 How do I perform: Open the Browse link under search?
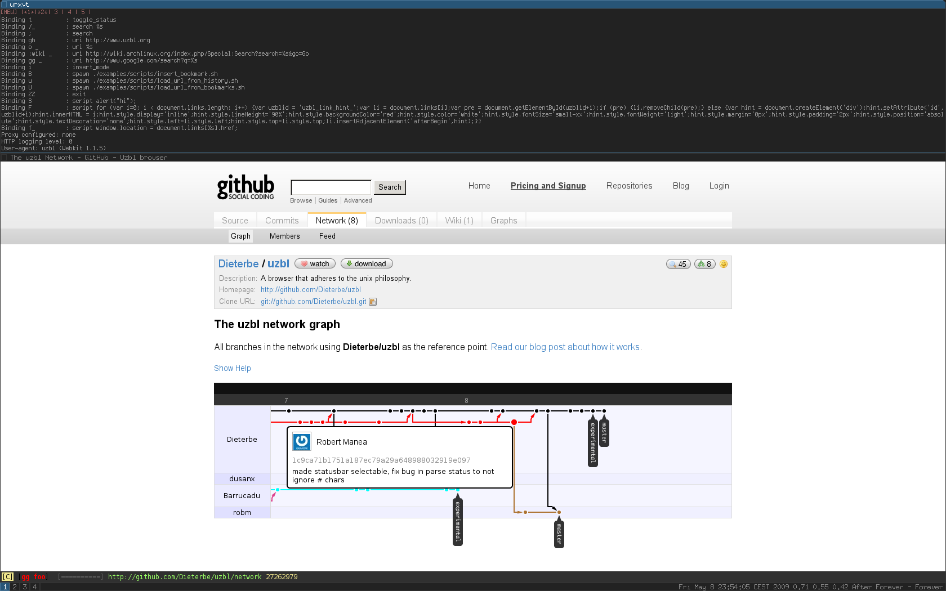tap(301, 201)
